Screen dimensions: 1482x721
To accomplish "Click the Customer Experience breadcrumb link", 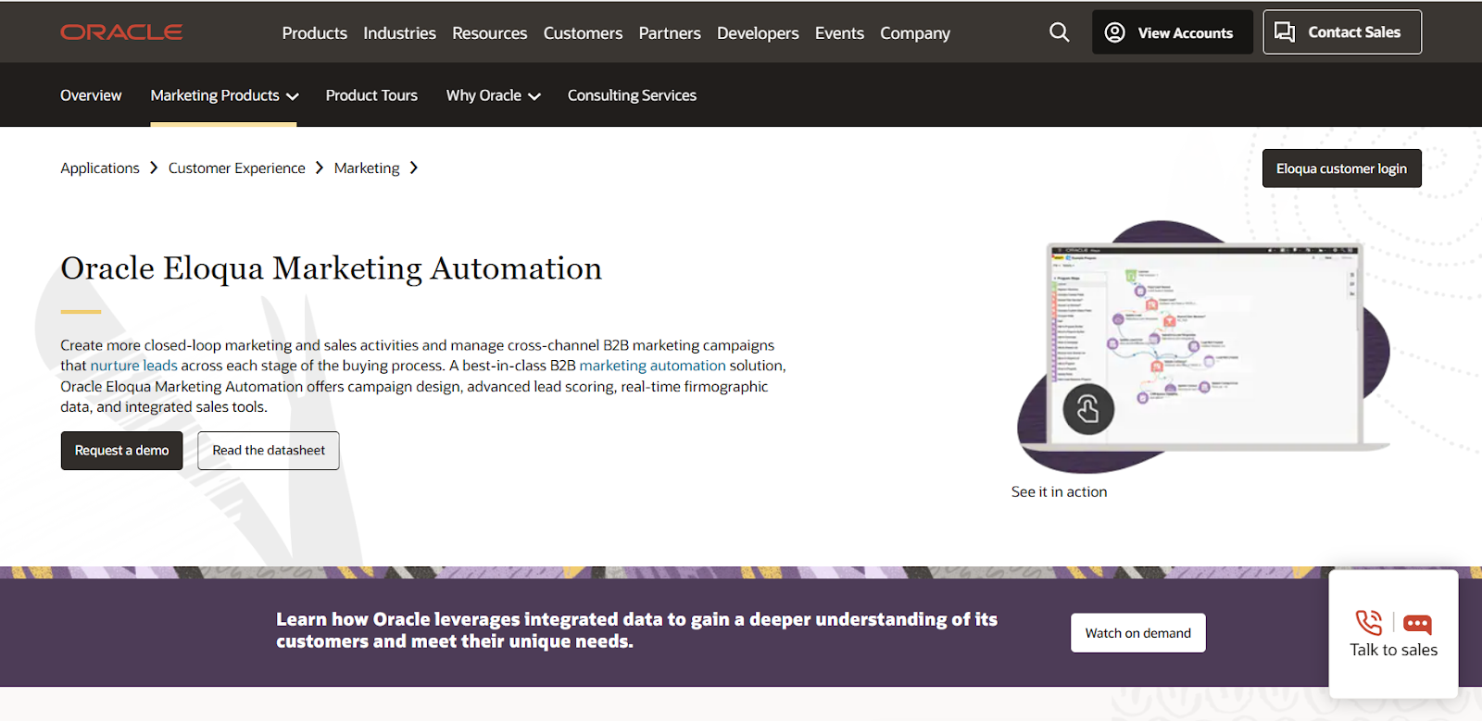I will tap(237, 168).
